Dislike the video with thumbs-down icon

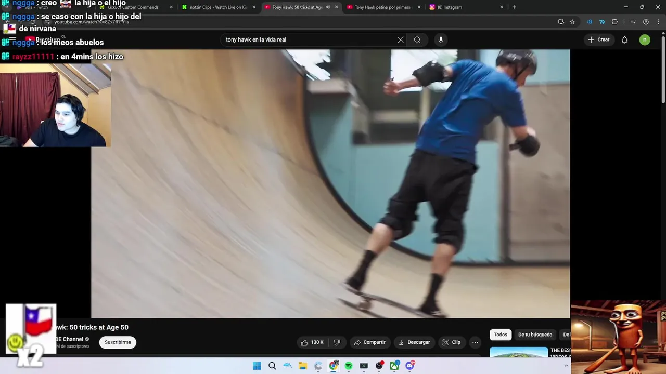pos(337,342)
